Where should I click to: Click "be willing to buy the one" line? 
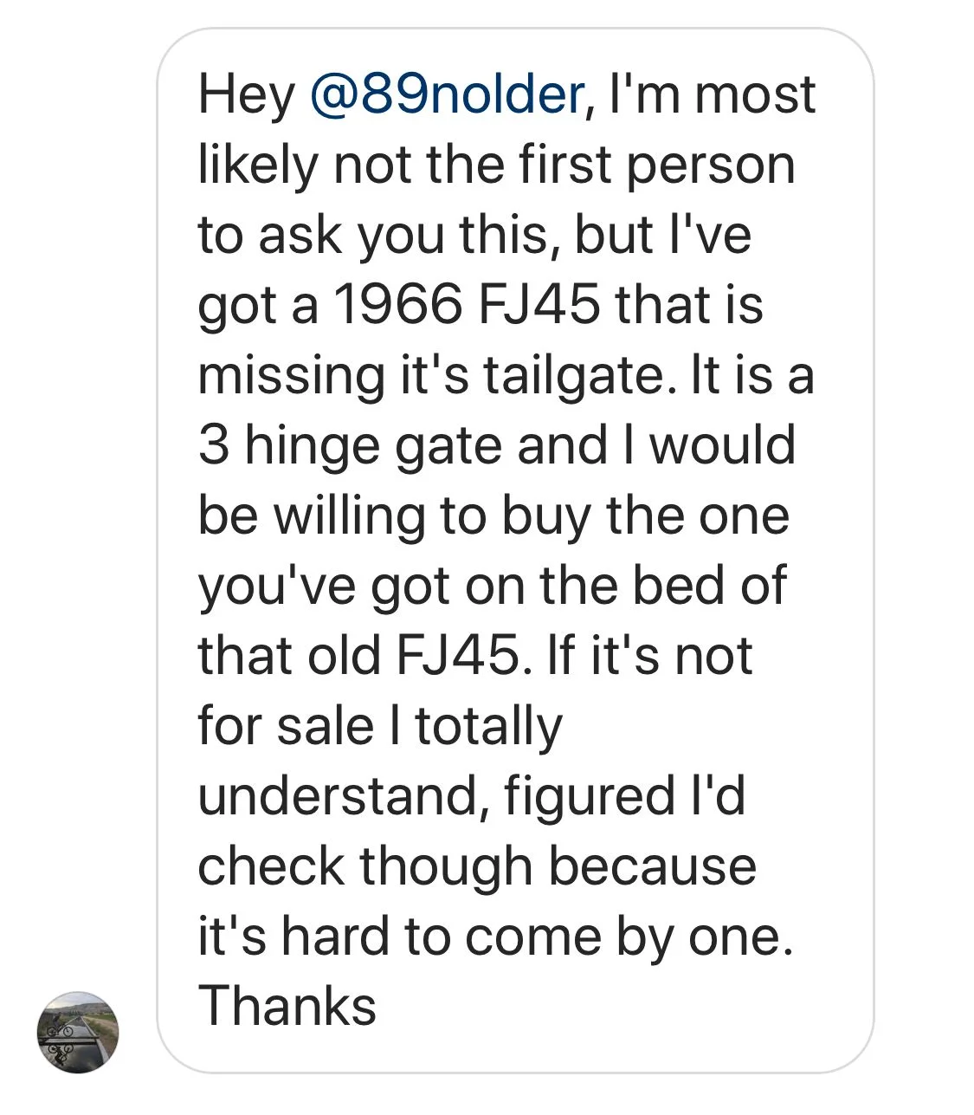point(493,516)
